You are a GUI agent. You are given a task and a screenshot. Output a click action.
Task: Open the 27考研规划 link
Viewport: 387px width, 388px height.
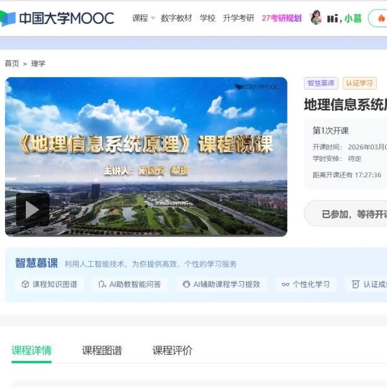[282, 18]
